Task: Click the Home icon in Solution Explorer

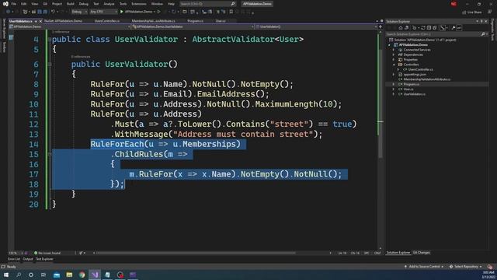Action: tap(401, 28)
